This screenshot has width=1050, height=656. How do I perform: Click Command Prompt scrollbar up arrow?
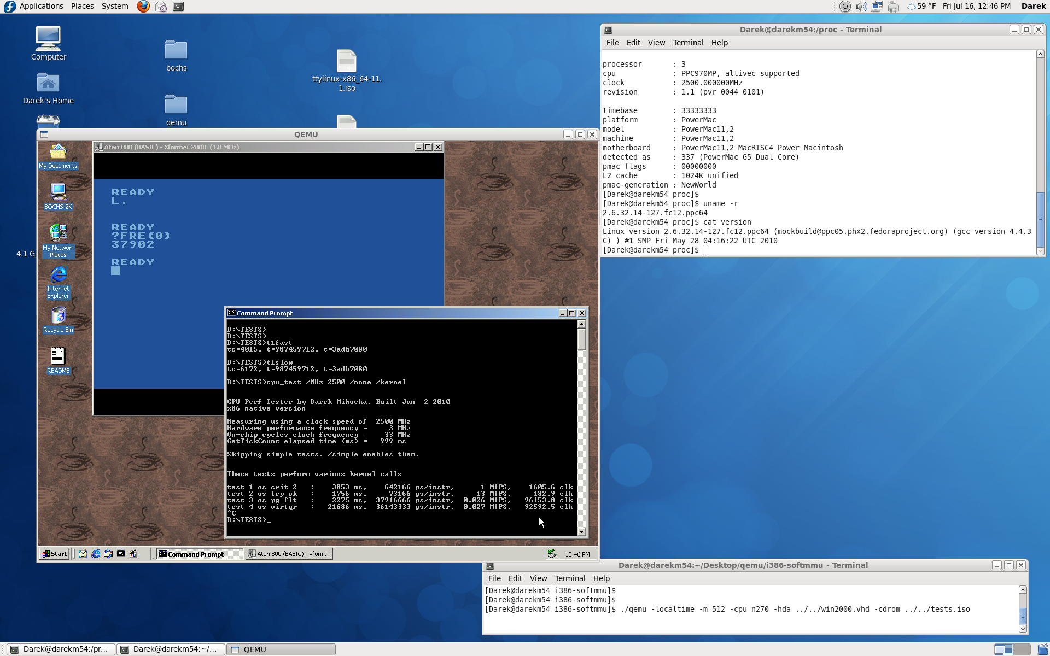coord(582,324)
